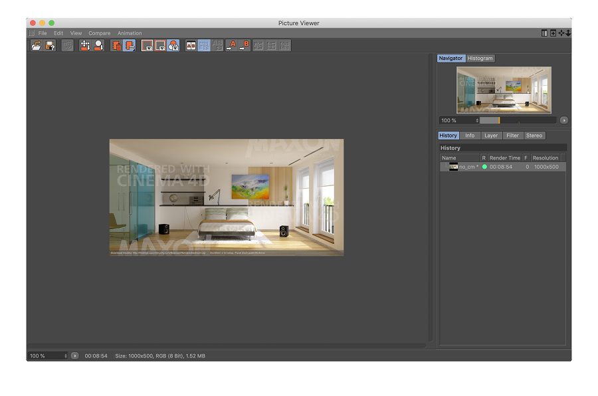This screenshot has width=598, height=396.
Task: Click the highlighted orange pages icon beside trash
Action: pos(130,46)
